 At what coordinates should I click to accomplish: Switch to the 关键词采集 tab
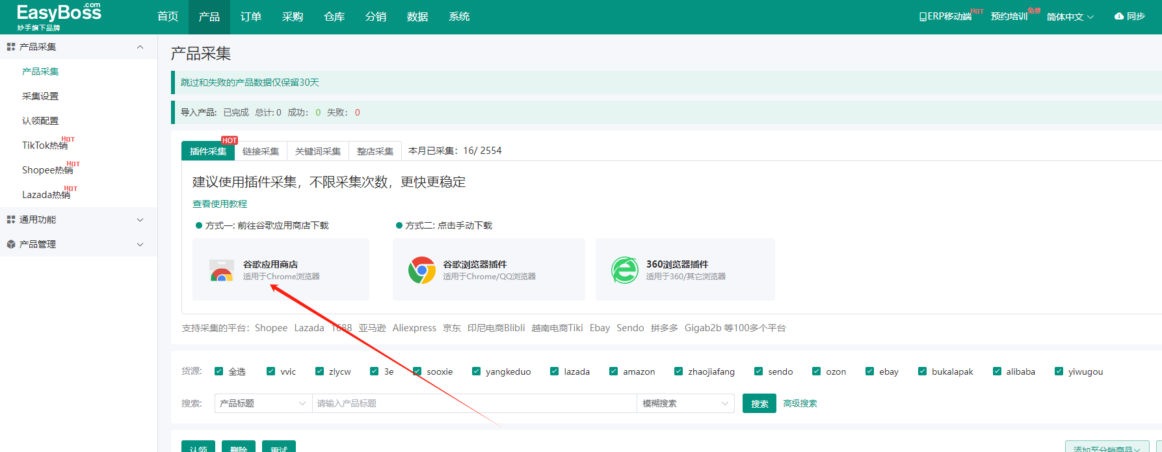coord(318,151)
